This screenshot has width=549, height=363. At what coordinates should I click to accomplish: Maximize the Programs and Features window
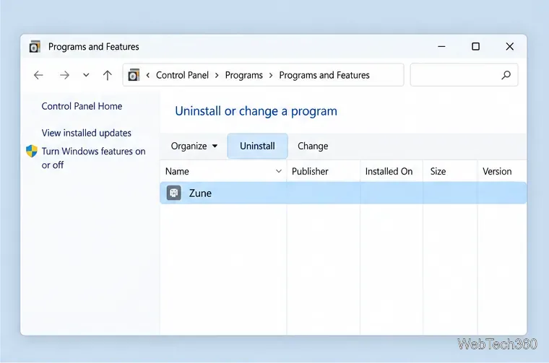point(475,46)
